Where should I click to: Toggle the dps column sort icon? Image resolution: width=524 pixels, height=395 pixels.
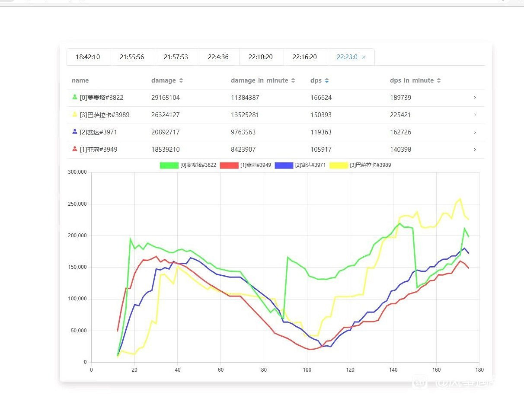327,80
